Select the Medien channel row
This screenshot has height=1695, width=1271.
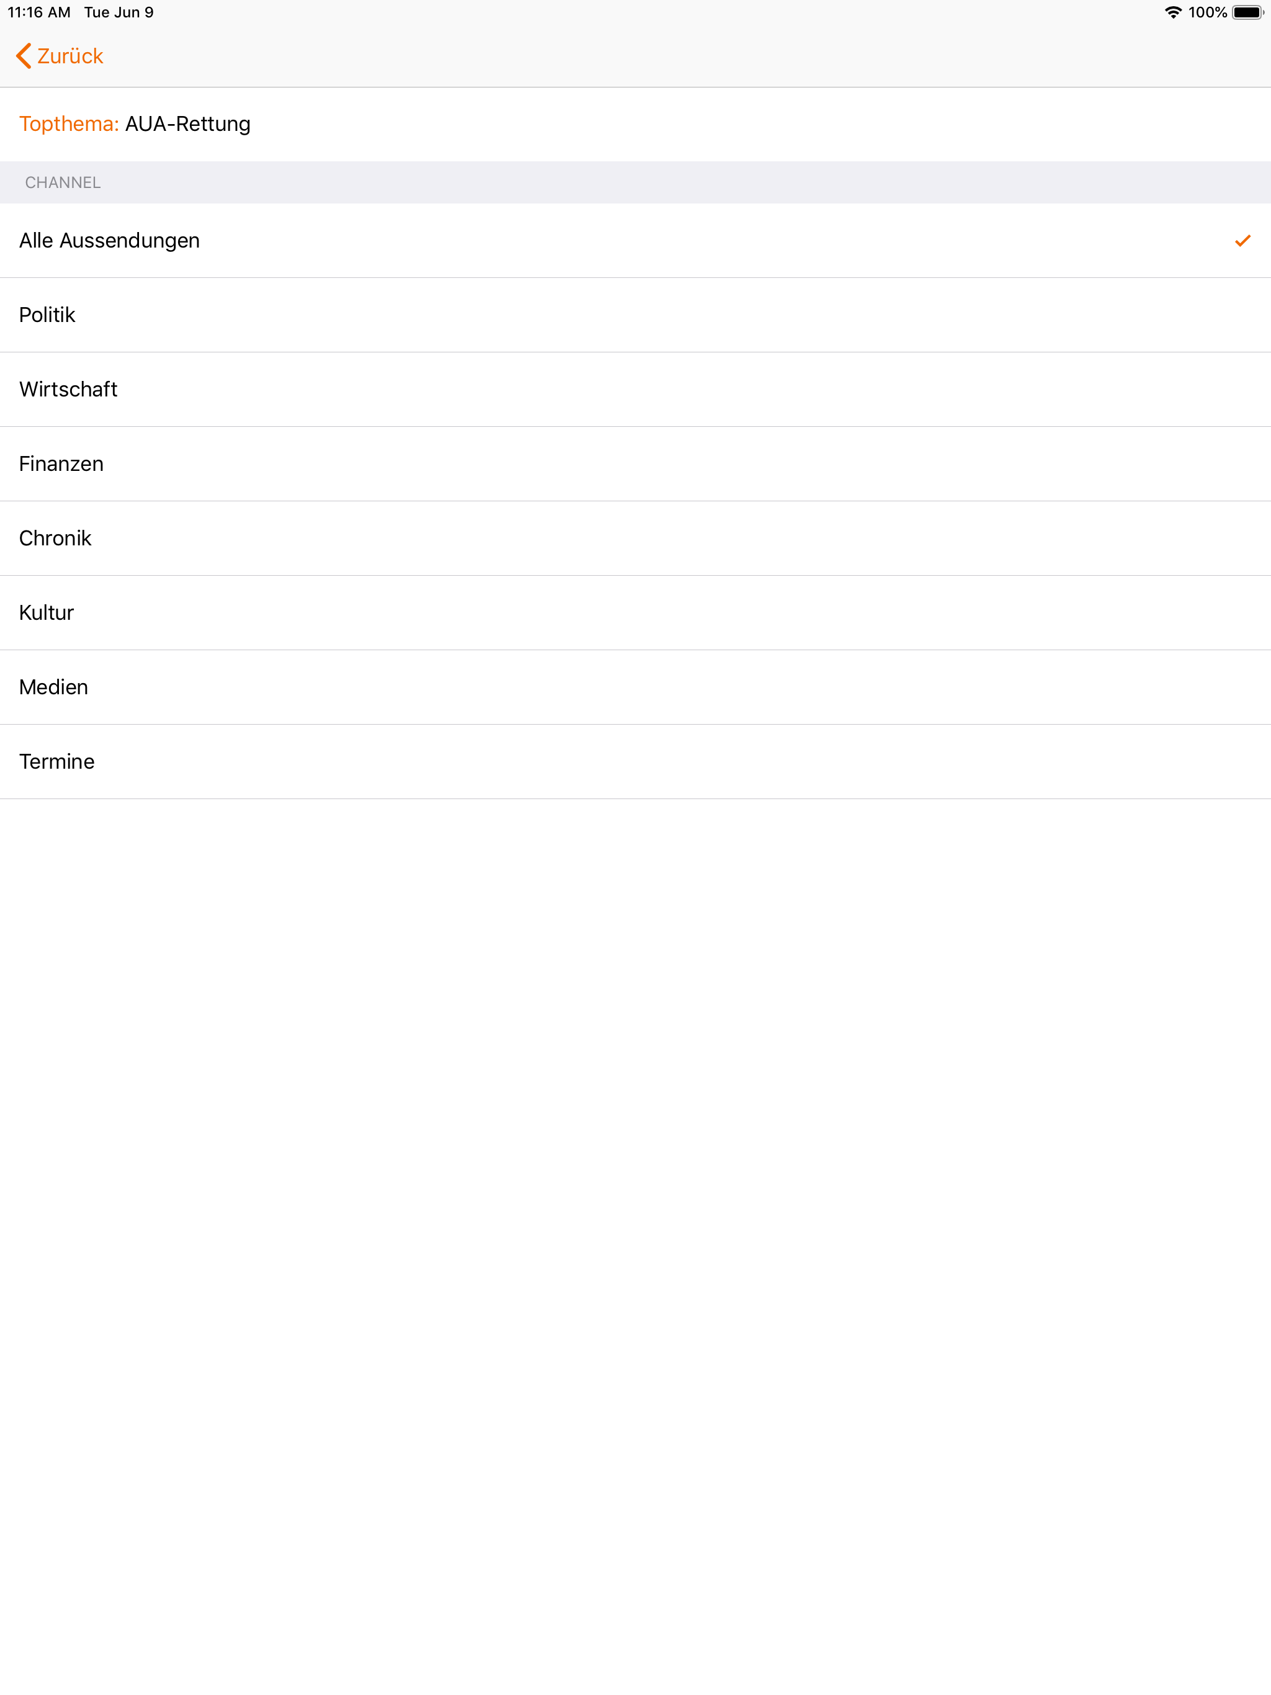pos(635,687)
